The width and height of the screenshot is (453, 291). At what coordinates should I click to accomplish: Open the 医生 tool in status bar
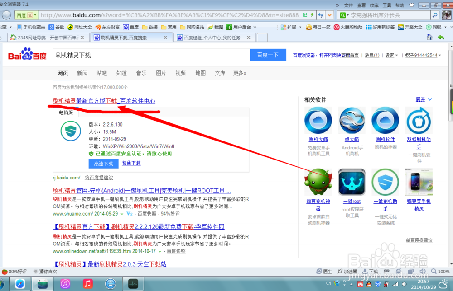(x=324, y=272)
